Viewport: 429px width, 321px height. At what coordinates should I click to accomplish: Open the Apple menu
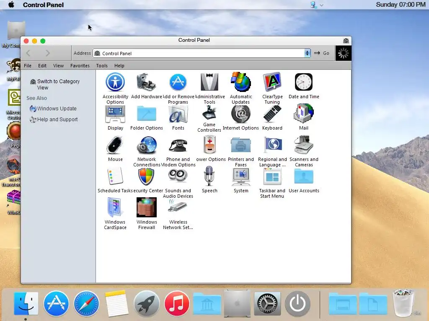[11, 5]
